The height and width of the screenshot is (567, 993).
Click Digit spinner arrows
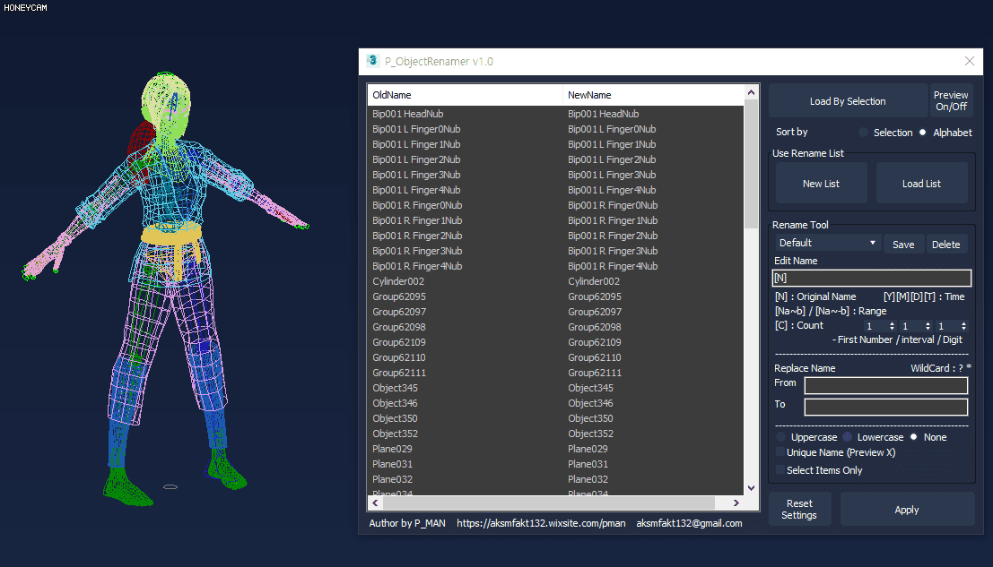pos(964,326)
